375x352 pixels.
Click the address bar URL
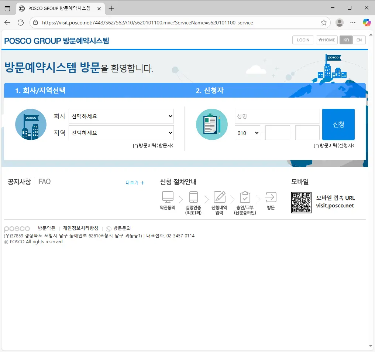(147, 23)
